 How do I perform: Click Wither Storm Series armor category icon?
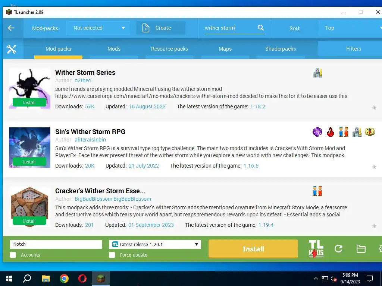pos(318,73)
